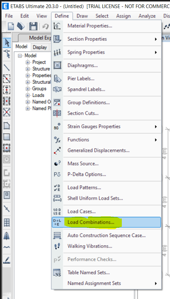The width and height of the screenshot is (170, 299).
Task: Open the File menu
Action: (x=9, y=16)
